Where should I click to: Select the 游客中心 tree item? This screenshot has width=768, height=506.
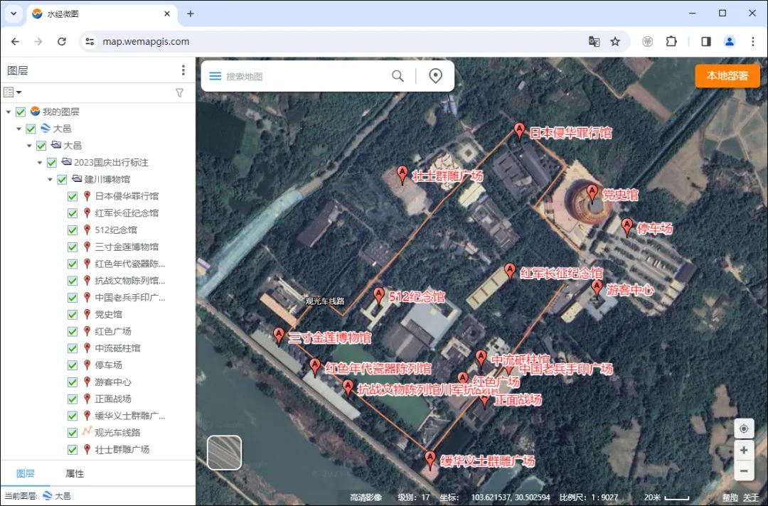113,382
